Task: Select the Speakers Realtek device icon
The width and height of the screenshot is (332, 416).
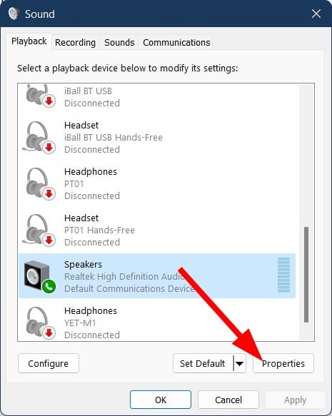Action: (40, 277)
